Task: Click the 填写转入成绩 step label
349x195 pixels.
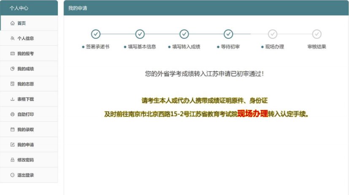Action: click(x=186, y=47)
